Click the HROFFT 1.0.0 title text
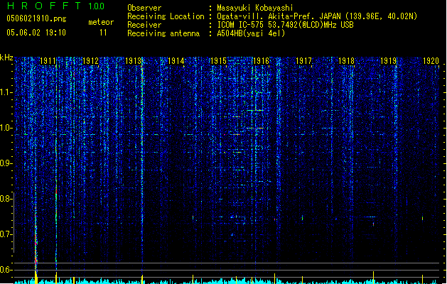The image size is (447, 284). click(56, 6)
